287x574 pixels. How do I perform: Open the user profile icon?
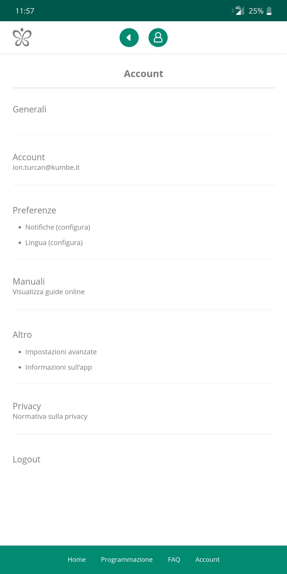point(158,37)
